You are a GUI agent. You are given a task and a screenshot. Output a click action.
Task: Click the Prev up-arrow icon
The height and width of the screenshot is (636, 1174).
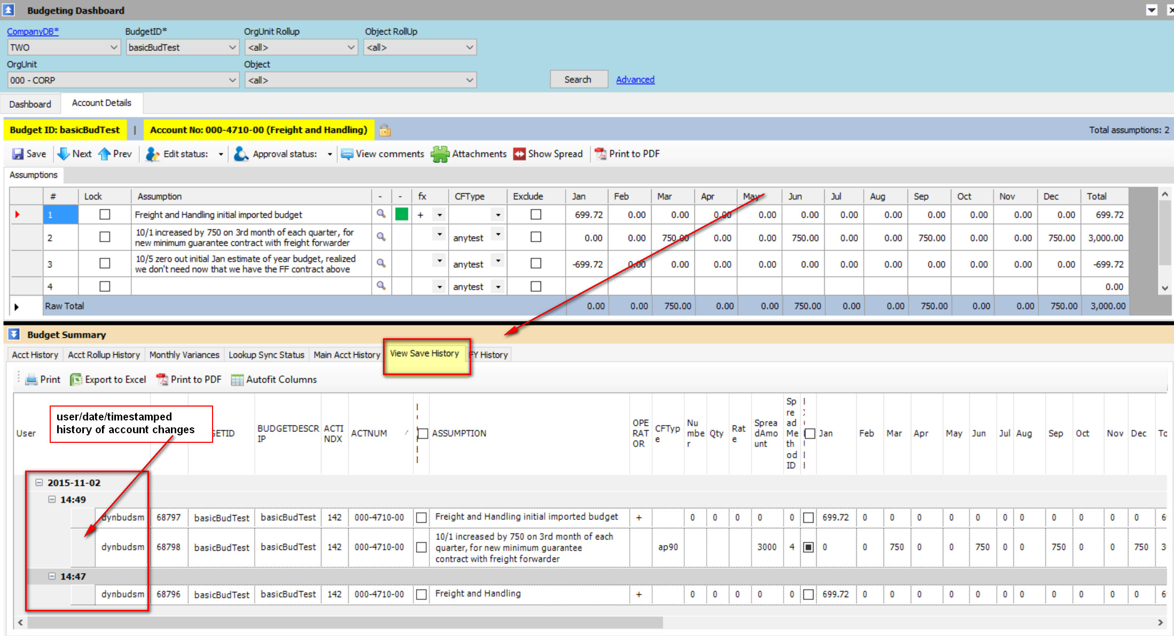(x=104, y=154)
